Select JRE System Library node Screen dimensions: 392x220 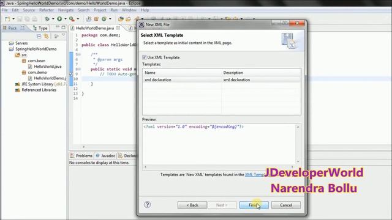[40, 84]
